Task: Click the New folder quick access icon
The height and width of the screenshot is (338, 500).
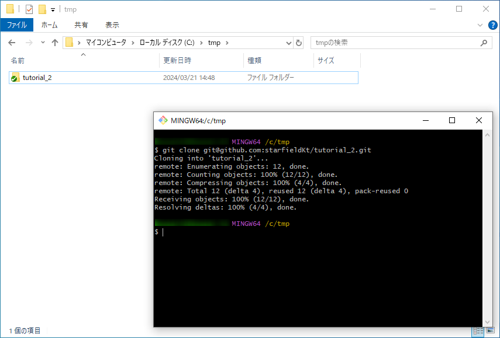Action: point(42,9)
